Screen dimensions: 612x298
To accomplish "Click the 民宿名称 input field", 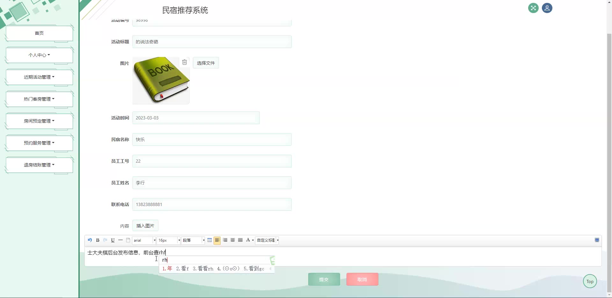I will [212, 139].
